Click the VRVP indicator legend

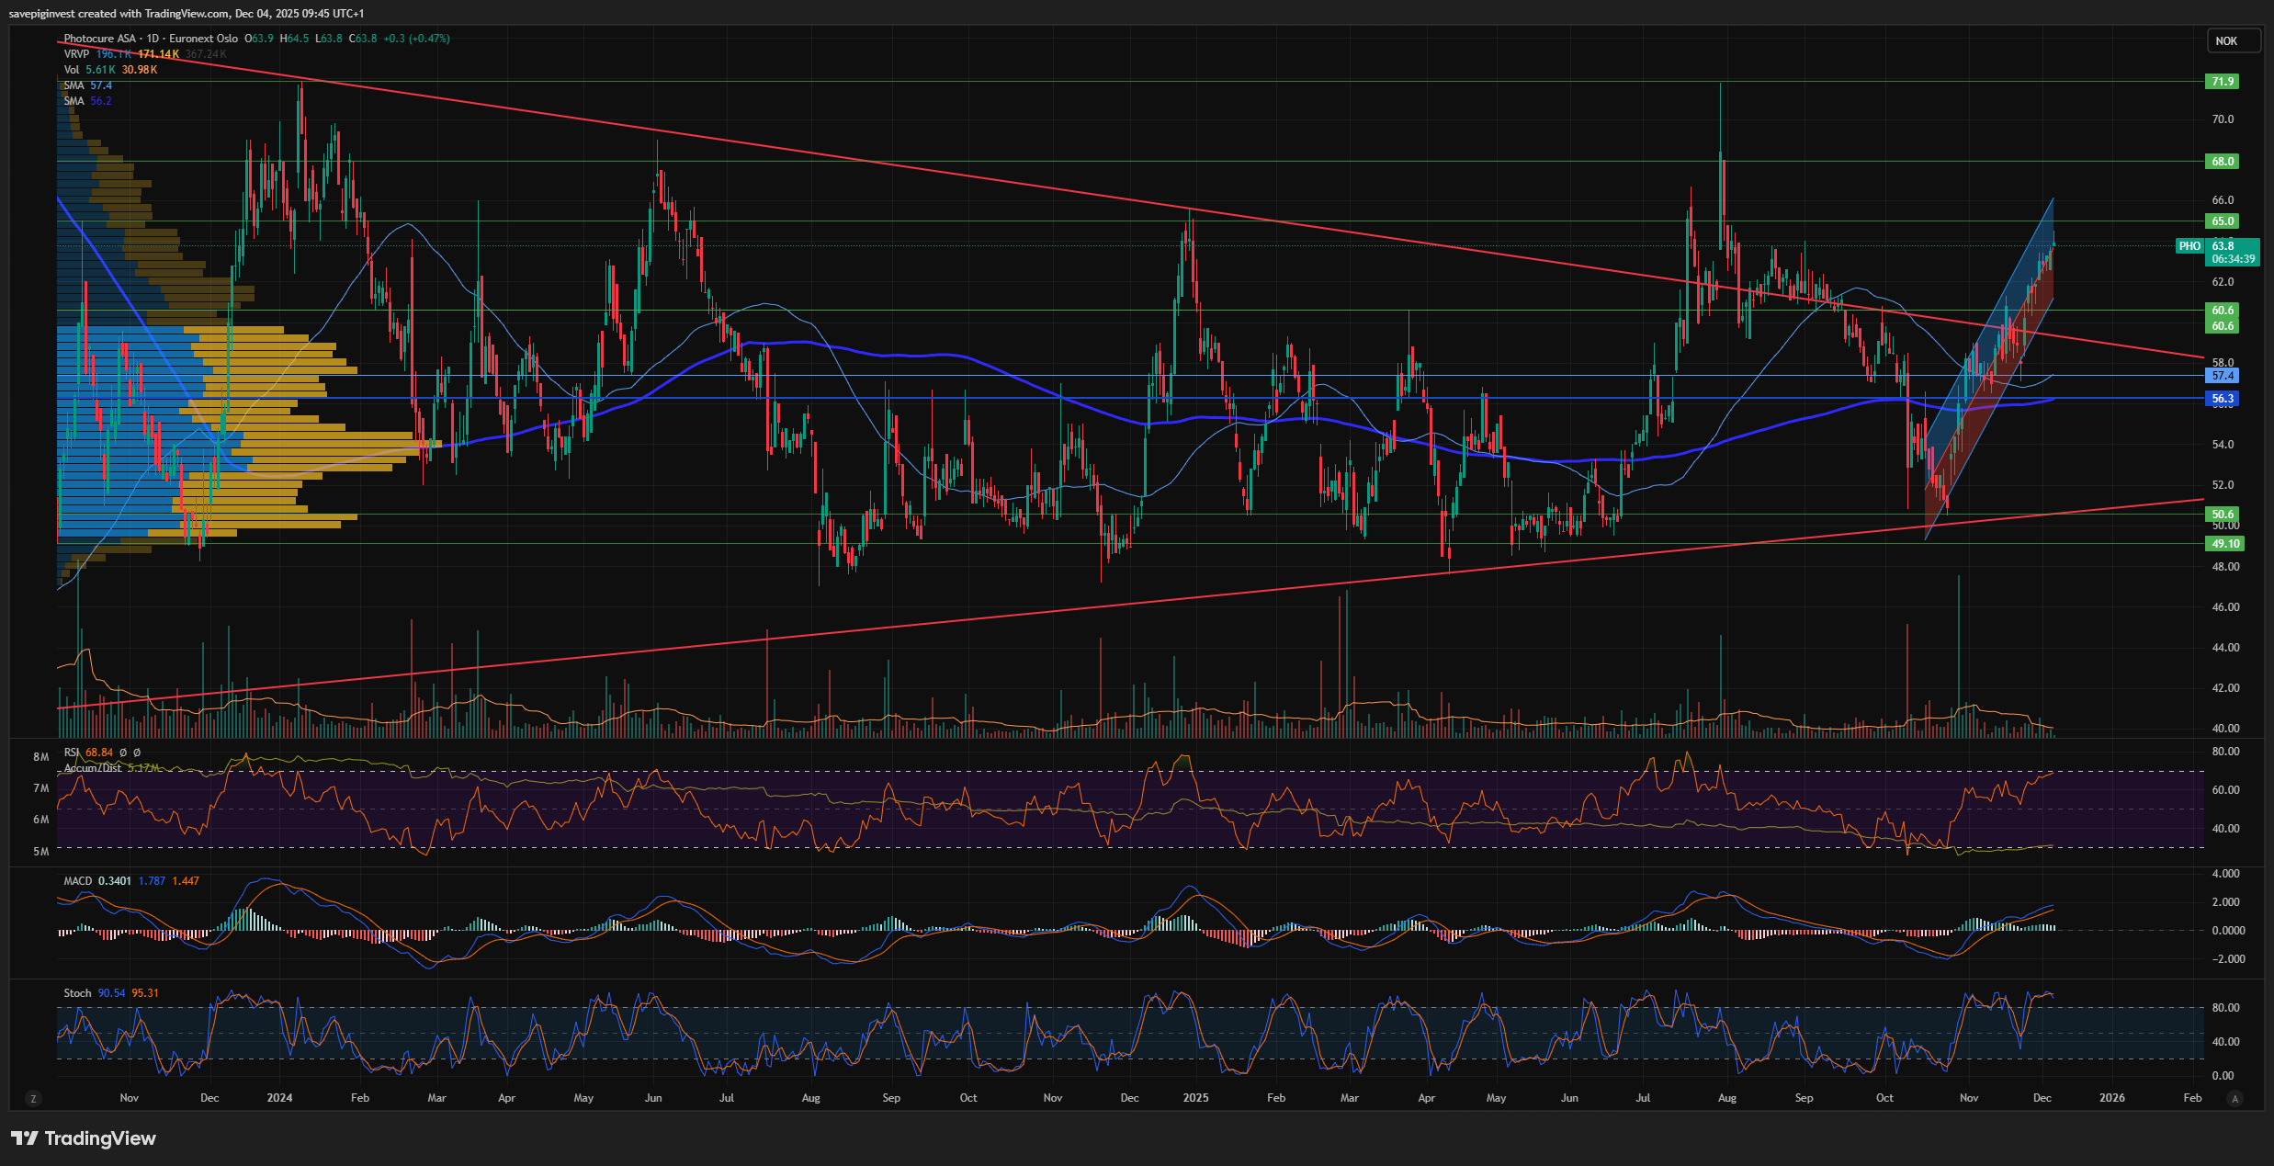(x=76, y=54)
